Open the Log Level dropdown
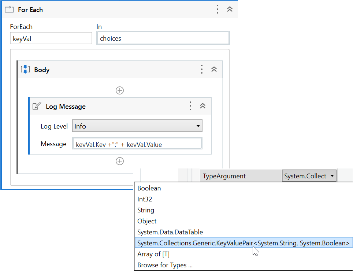The width and height of the screenshot is (353, 271). click(x=137, y=126)
